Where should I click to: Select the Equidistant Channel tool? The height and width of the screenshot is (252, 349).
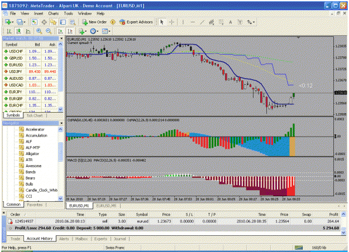coord(212,22)
